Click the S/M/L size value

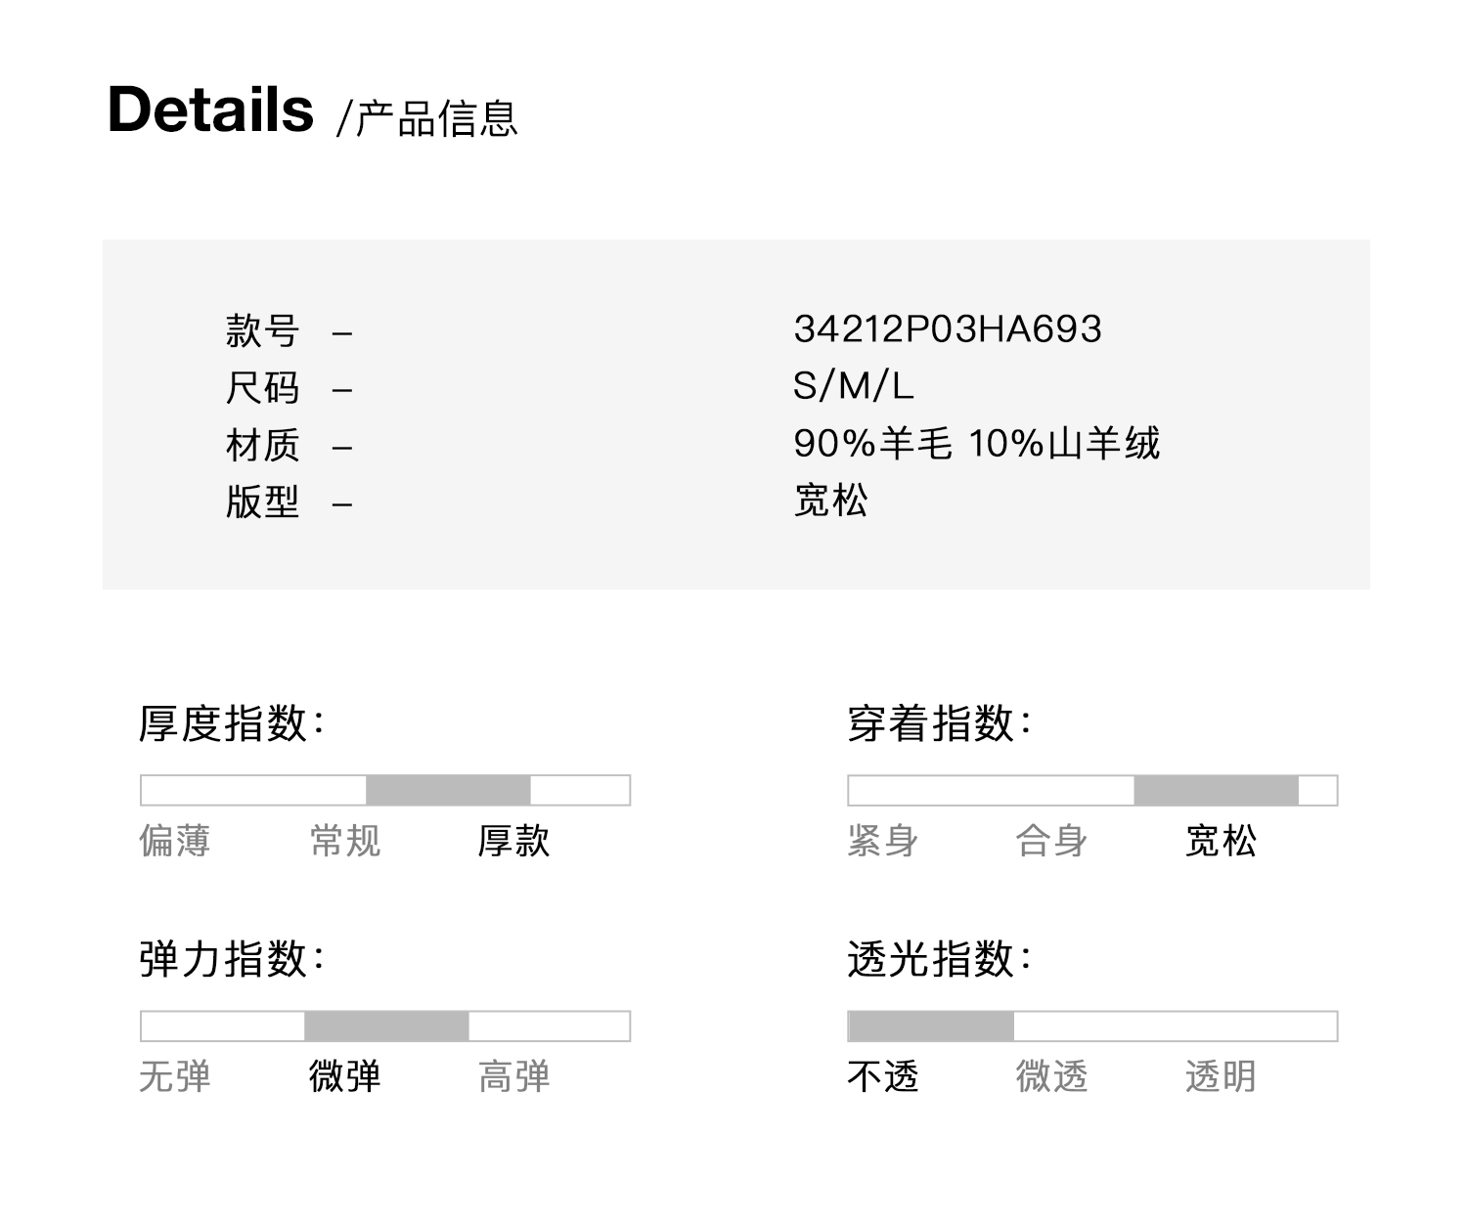point(853,386)
